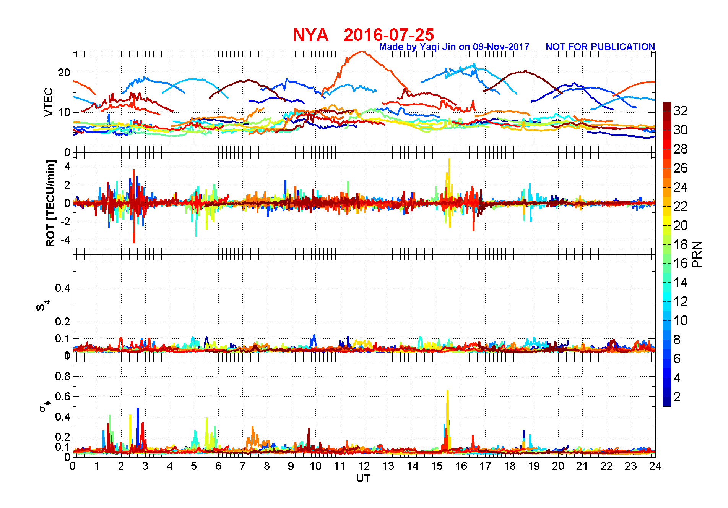Click the S4 axis tick label "0.4"
Image resolution: width=728 pixels, height=508 pixels.
[63, 288]
